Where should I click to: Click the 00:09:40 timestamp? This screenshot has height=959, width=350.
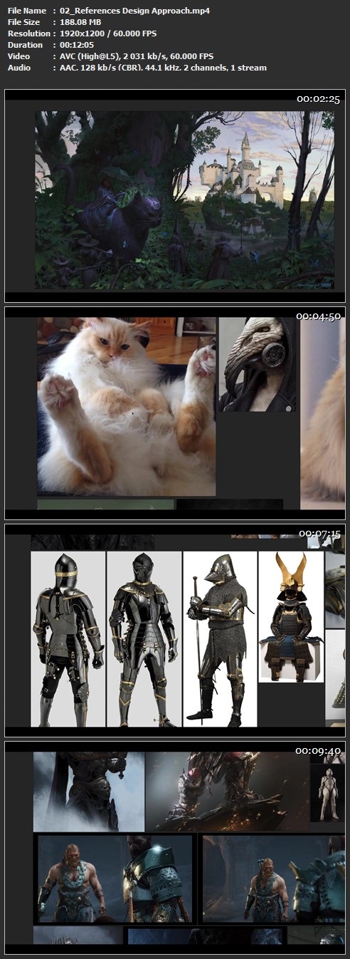tap(318, 750)
